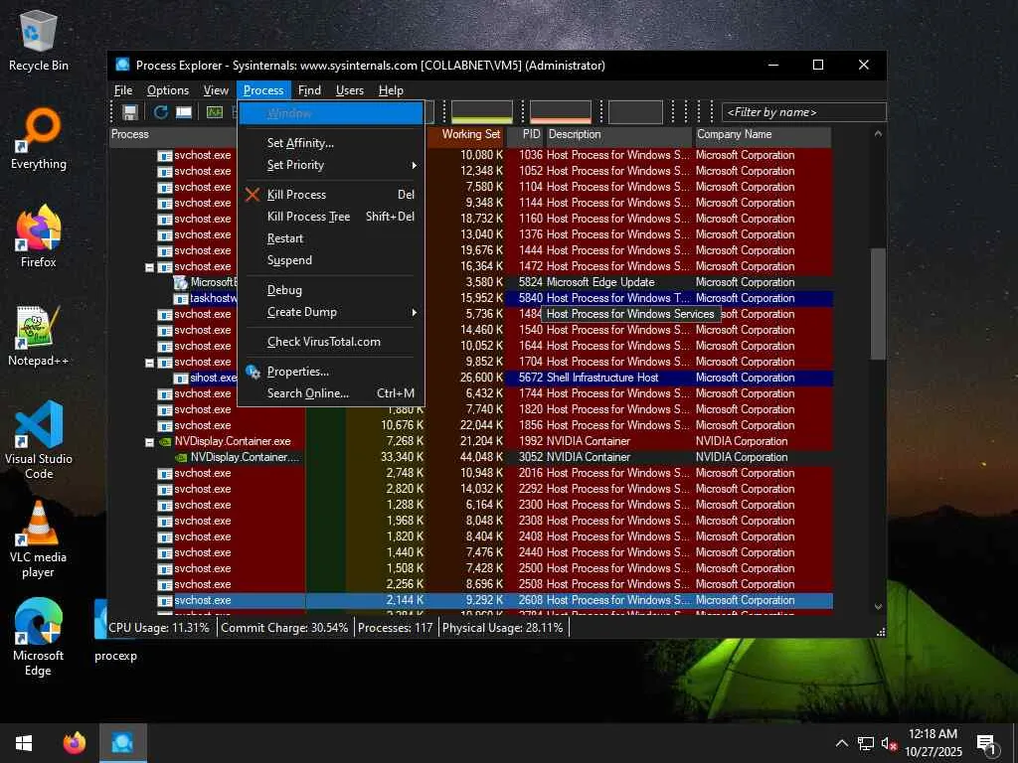Click the commit history mini graph with orange bar
Screen dimensions: 1018x763
point(561,112)
